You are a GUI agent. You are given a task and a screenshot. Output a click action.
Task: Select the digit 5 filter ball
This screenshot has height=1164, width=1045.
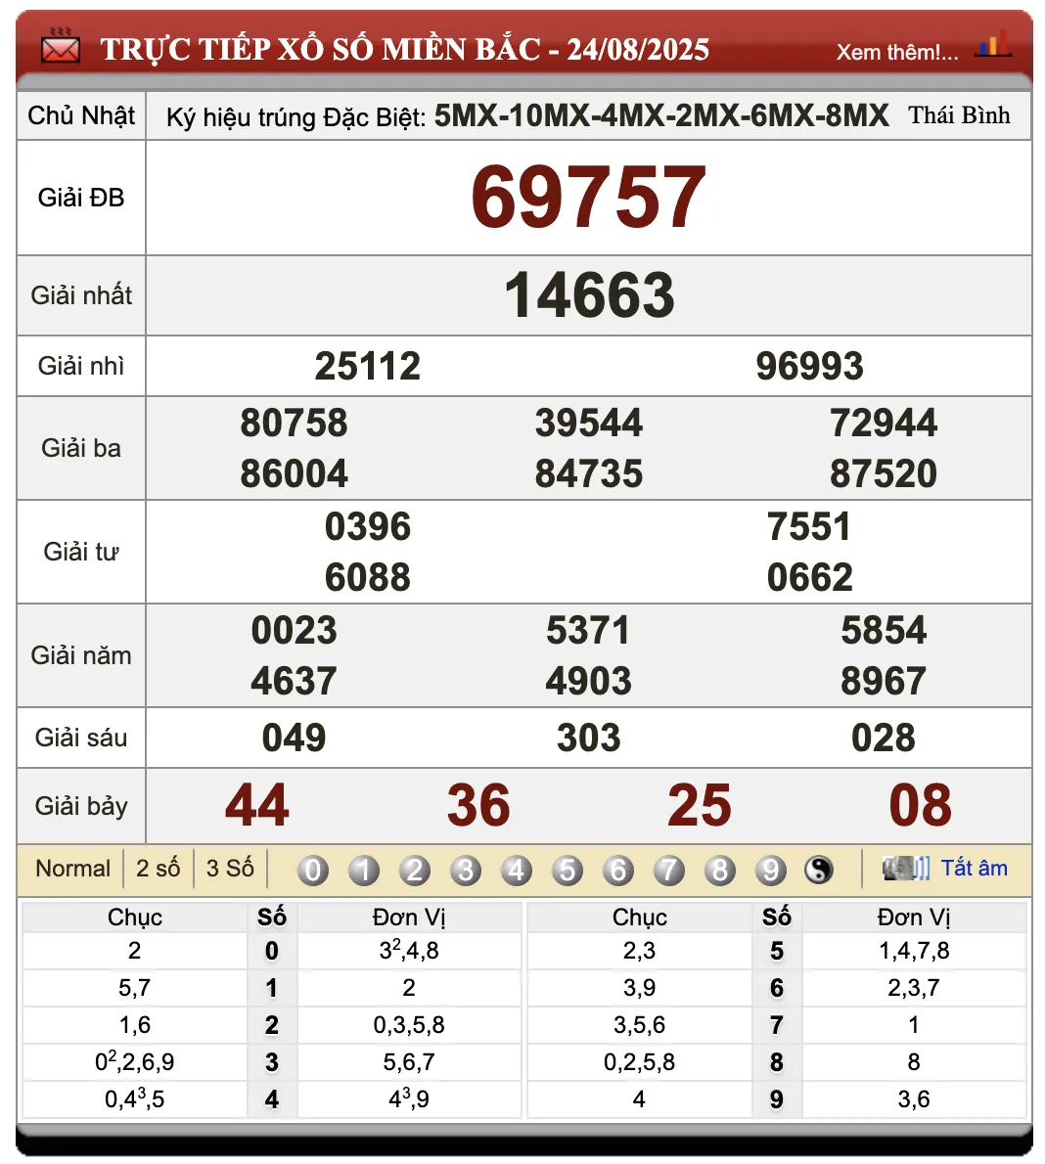(x=568, y=870)
